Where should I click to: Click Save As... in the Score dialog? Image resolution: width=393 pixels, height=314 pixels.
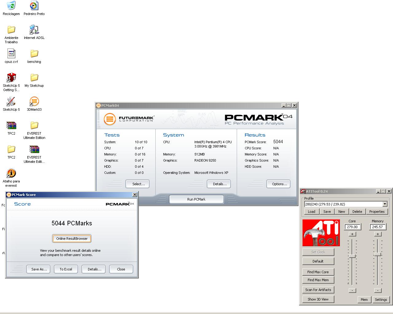pos(38,269)
